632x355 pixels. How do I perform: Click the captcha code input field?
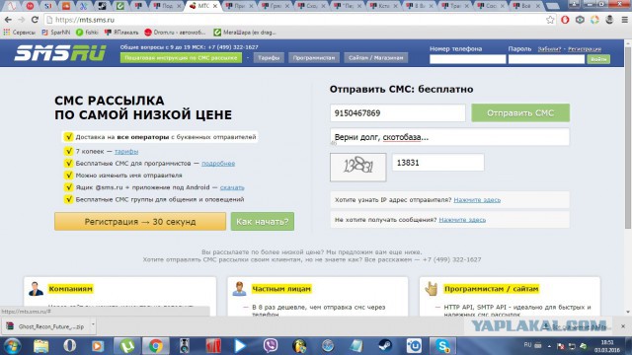[x=438, y=163]
